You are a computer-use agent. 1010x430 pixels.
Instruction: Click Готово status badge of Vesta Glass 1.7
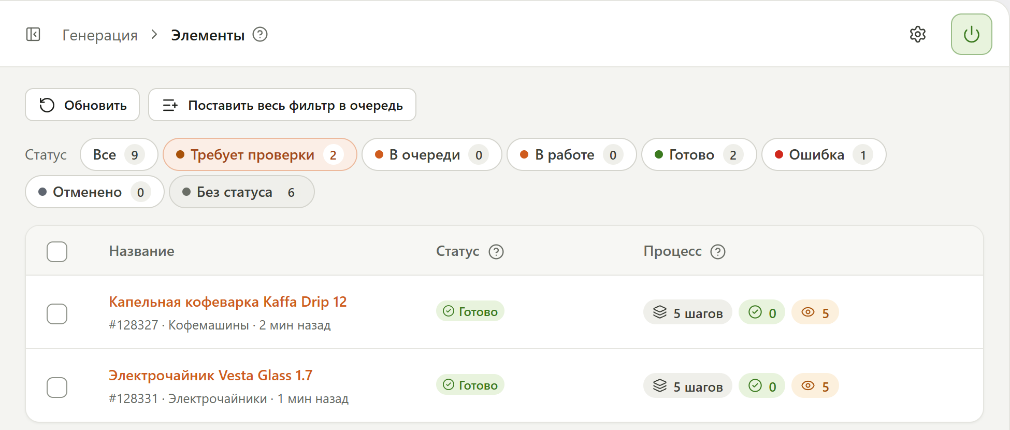pos(470,385)
